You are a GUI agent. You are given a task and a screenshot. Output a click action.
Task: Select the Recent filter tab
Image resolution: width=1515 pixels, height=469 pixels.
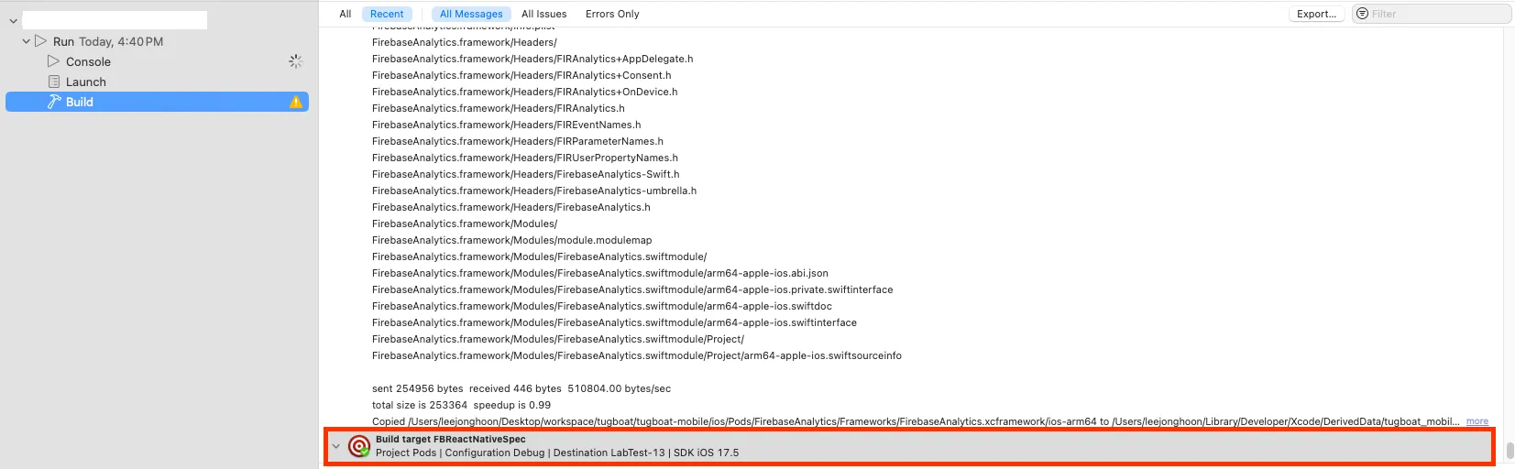(387, 14)
